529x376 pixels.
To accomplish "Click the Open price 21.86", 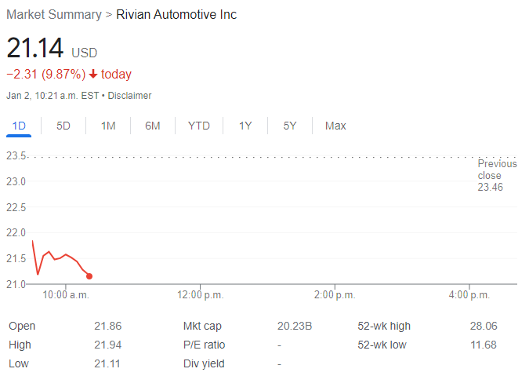I will pyautogui.click(x=107, y=327).
